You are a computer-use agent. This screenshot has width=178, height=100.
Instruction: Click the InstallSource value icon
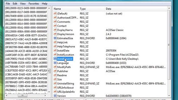coord(55,59)
